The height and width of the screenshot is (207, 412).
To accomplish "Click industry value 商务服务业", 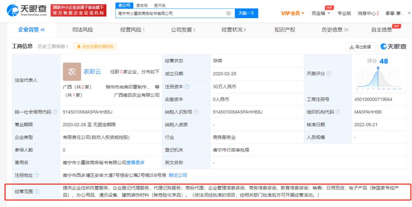I will tap(225, 137).
